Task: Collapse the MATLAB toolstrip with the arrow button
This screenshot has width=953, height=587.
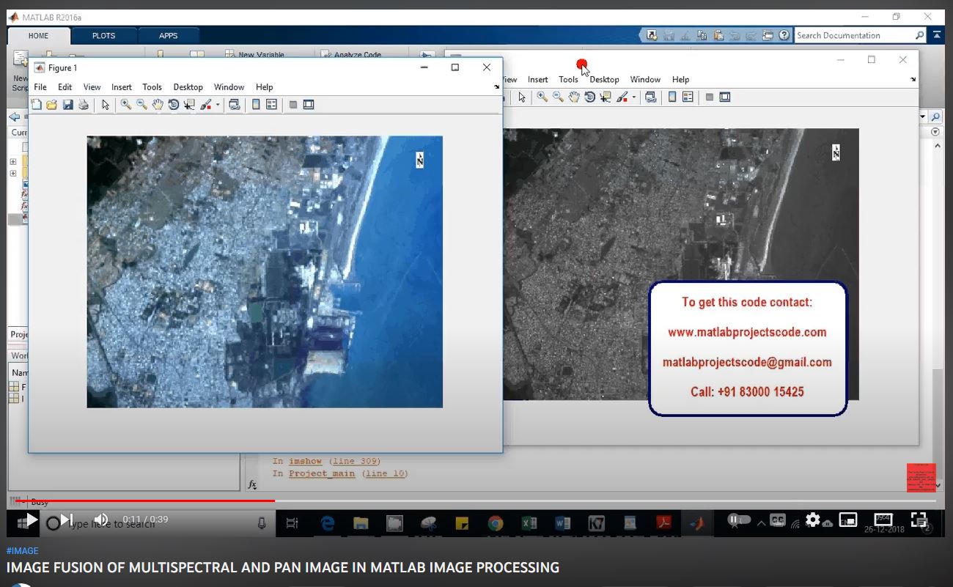Action: pos(938,35)
